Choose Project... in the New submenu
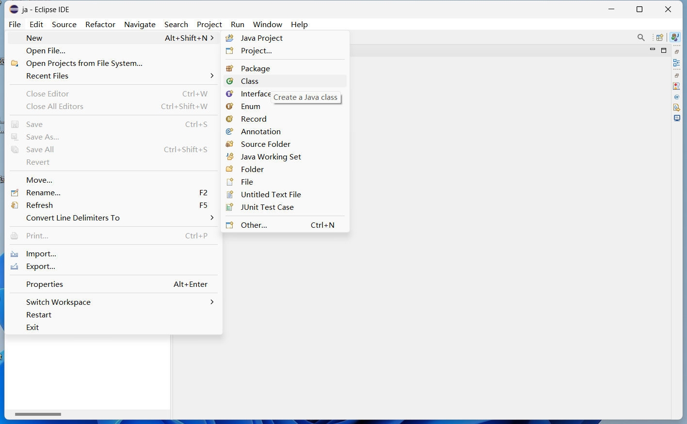Image resolution: width=687 pixels, height=424 pixels. point(285,50)
